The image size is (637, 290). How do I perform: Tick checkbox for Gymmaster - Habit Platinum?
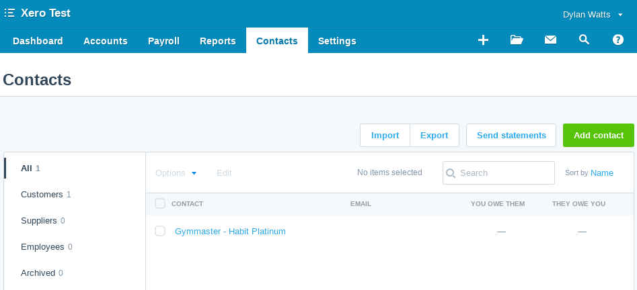pos(160,231)
